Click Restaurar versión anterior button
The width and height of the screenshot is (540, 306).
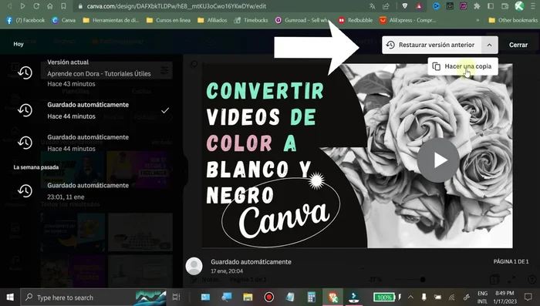coord(431,45)
